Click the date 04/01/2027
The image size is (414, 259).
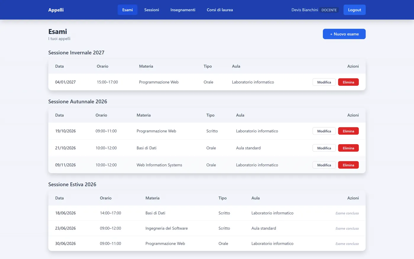point(65,82)
